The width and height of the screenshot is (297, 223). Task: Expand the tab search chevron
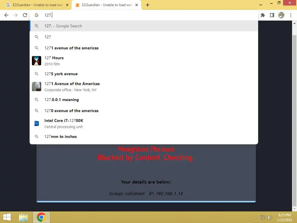click(x=261, y=5)
